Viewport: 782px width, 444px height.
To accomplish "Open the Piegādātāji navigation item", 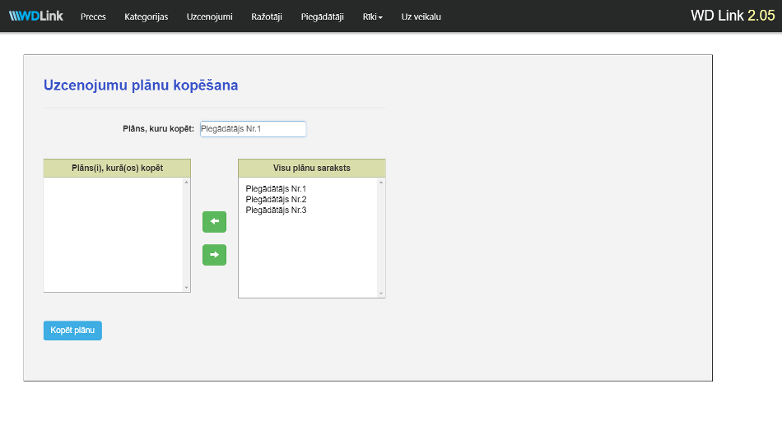I will 322,16.
